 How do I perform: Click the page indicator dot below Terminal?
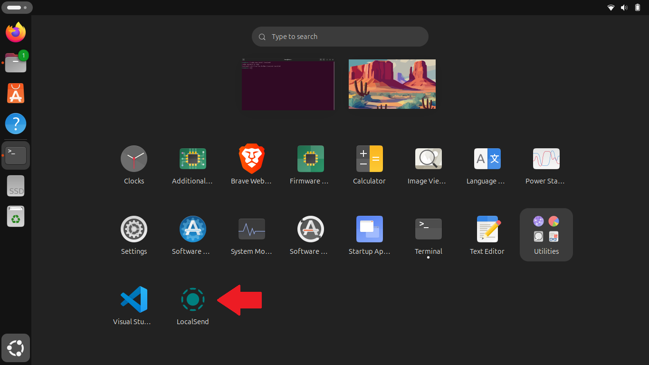coord(428,257)
